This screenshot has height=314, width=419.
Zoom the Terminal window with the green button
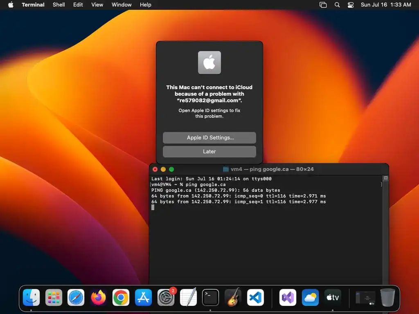coord(171,169)
